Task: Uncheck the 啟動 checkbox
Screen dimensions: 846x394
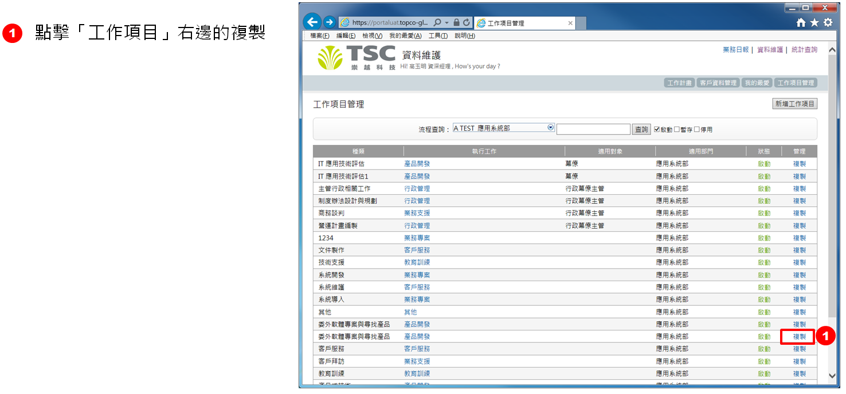Action: 657,129
